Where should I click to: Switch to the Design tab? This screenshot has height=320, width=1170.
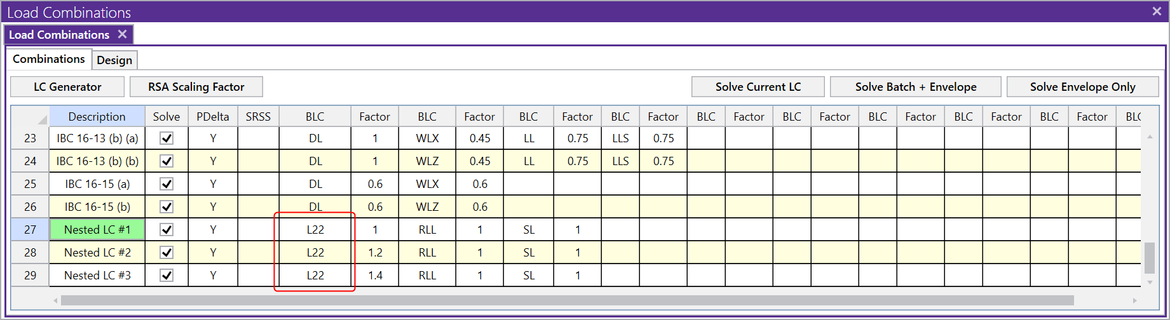click(x=114, y=60)
